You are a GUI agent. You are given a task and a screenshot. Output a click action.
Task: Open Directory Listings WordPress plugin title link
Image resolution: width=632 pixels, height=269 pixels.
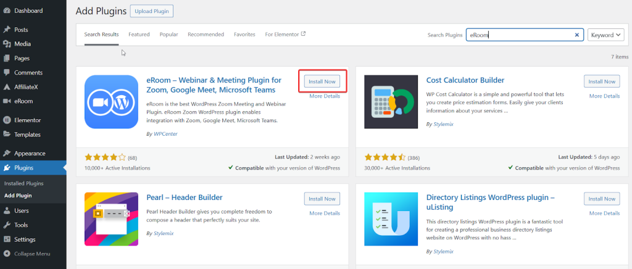(491, 202)
